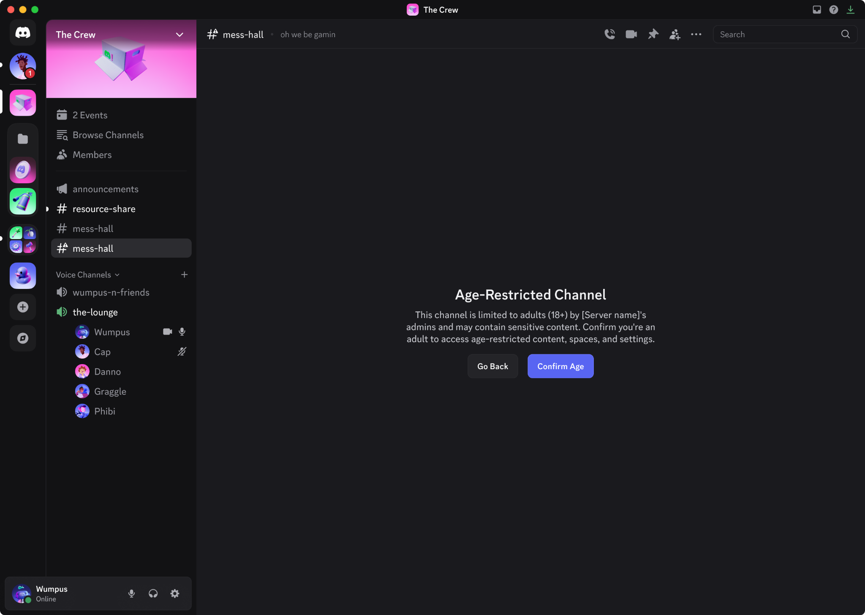Collapse the Voice Channels category
Viewport: 865px width, 615px height.
88,275
